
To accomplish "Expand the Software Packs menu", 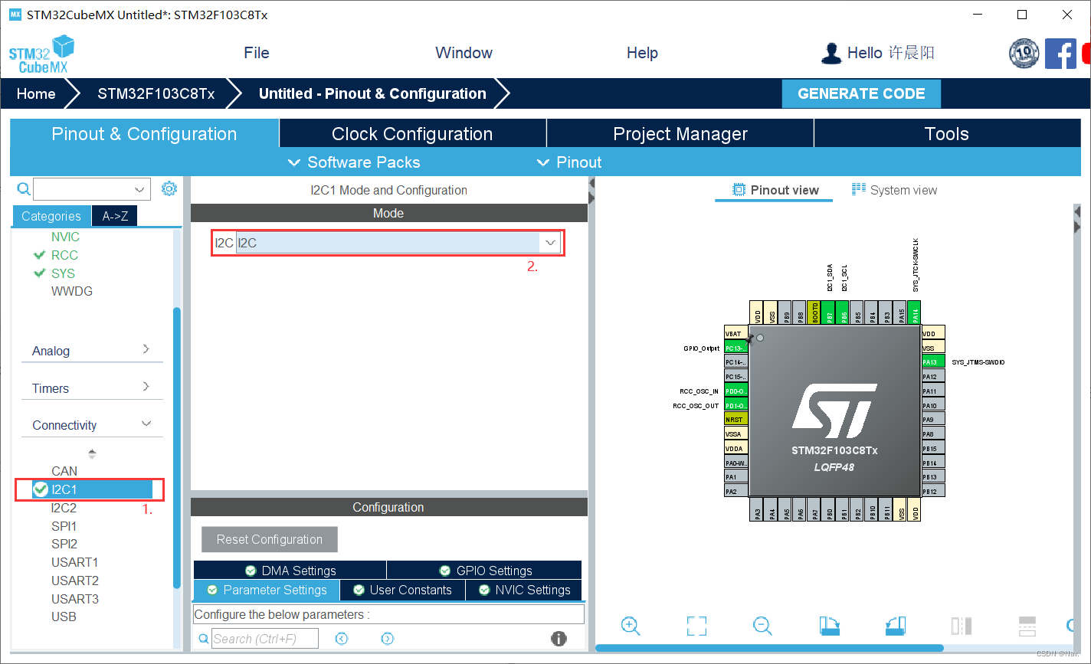I will (x=354, y=162).
